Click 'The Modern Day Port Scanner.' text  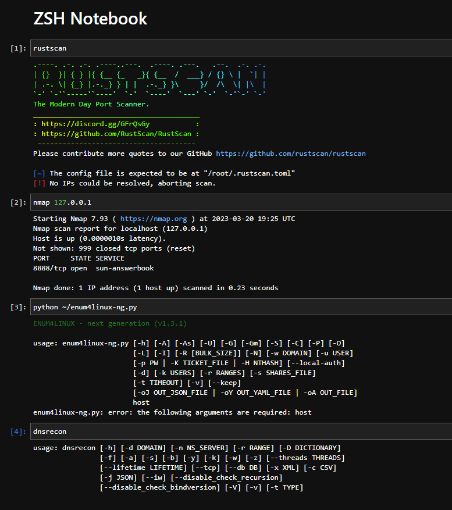point(91,104)
